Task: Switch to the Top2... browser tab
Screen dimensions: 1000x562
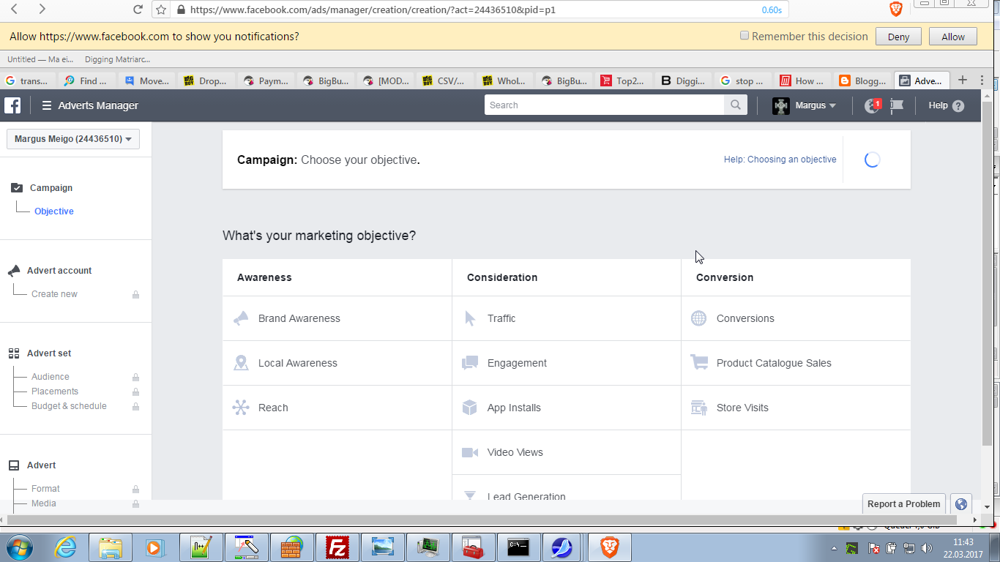Action: click(622, 80)
